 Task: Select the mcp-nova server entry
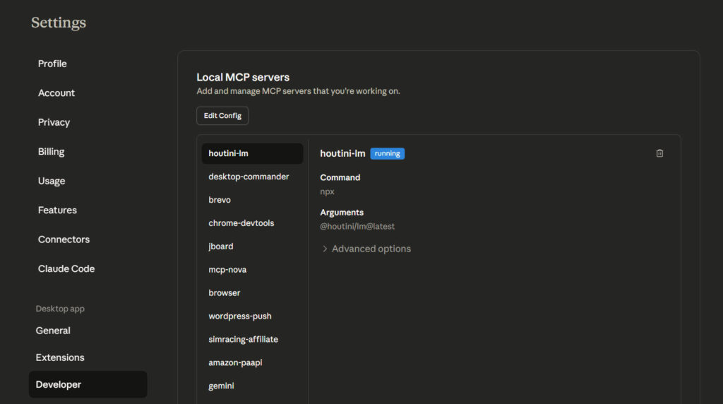227,270
